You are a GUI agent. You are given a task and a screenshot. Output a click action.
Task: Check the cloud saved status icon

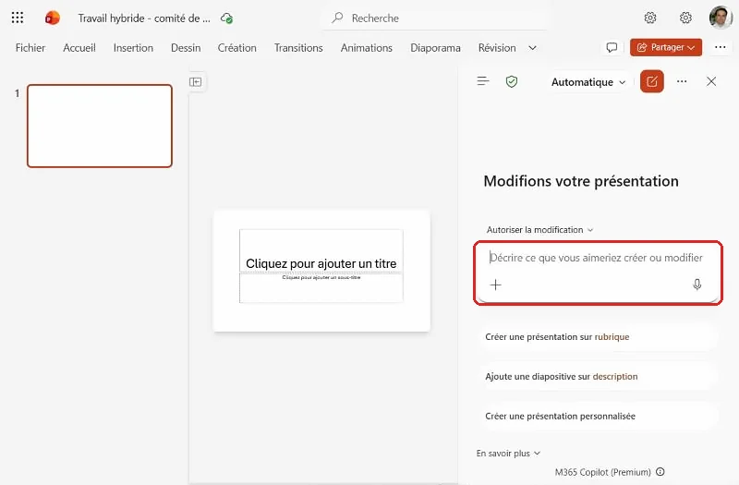click(x=226, y=18)
